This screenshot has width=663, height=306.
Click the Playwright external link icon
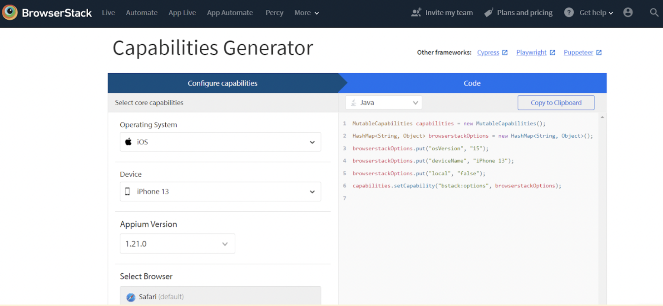[552, 52]
